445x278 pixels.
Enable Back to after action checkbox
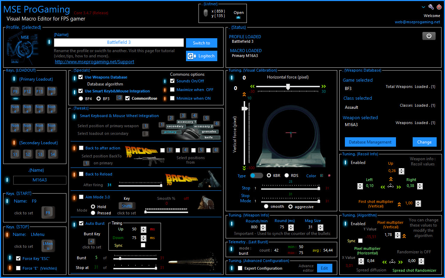[81, 148]
